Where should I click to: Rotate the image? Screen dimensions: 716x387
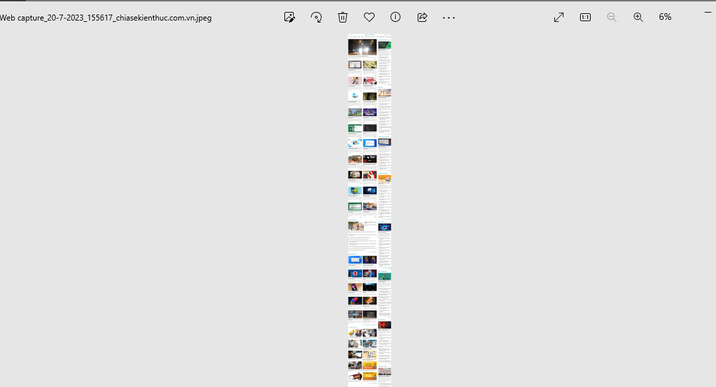tap(316, 17)
